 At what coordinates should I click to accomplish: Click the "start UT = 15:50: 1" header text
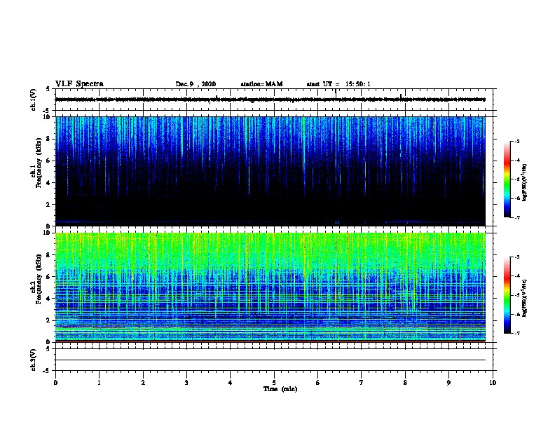click(x=338, y=84)
